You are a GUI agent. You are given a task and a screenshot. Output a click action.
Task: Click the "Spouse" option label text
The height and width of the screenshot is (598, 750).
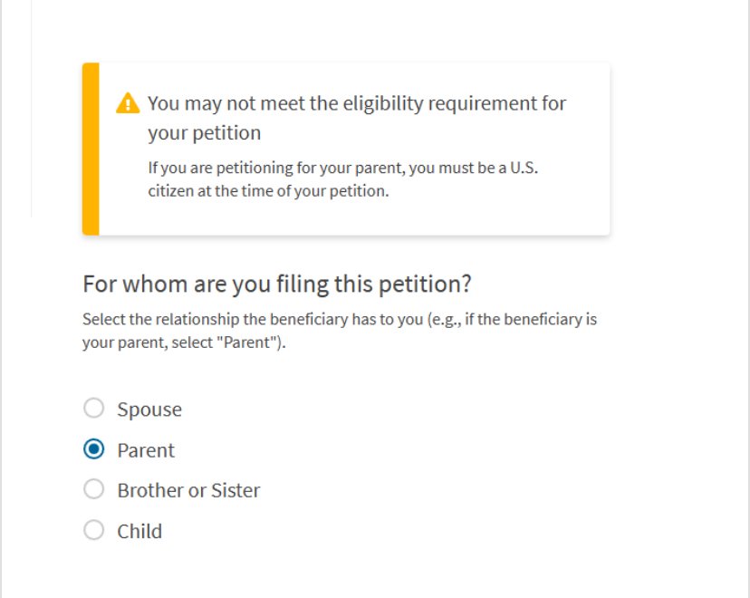pyautogui.click(x=149, y=410)
